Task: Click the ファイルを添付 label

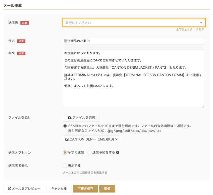Action: point(20,117)
